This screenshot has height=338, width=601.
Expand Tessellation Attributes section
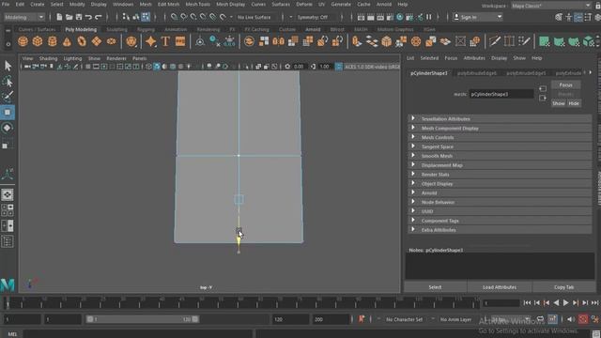pos(501,119)
